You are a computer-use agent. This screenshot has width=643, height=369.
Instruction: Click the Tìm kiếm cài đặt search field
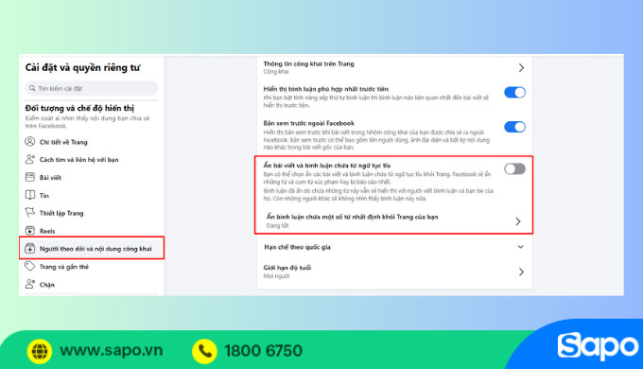pyautogui.click(x=92, y=88)
